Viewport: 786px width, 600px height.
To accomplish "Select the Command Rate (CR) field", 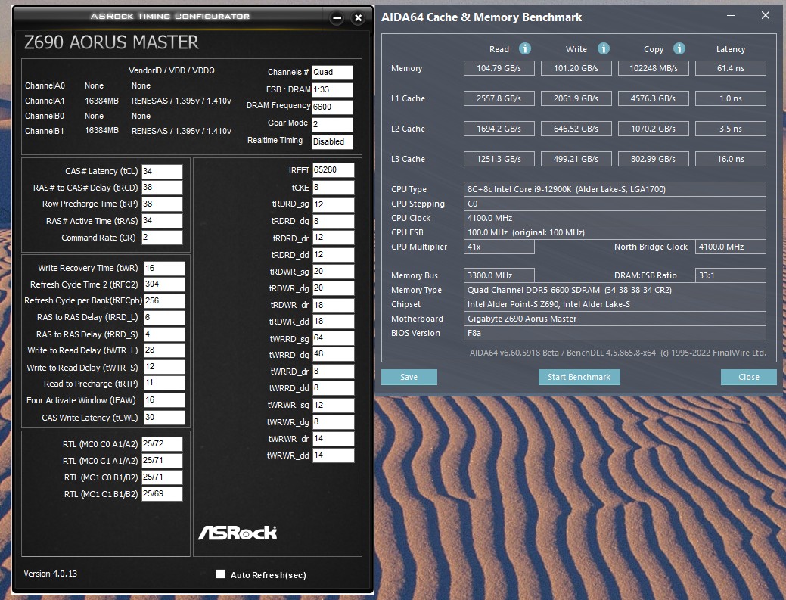I will [162, 237].
